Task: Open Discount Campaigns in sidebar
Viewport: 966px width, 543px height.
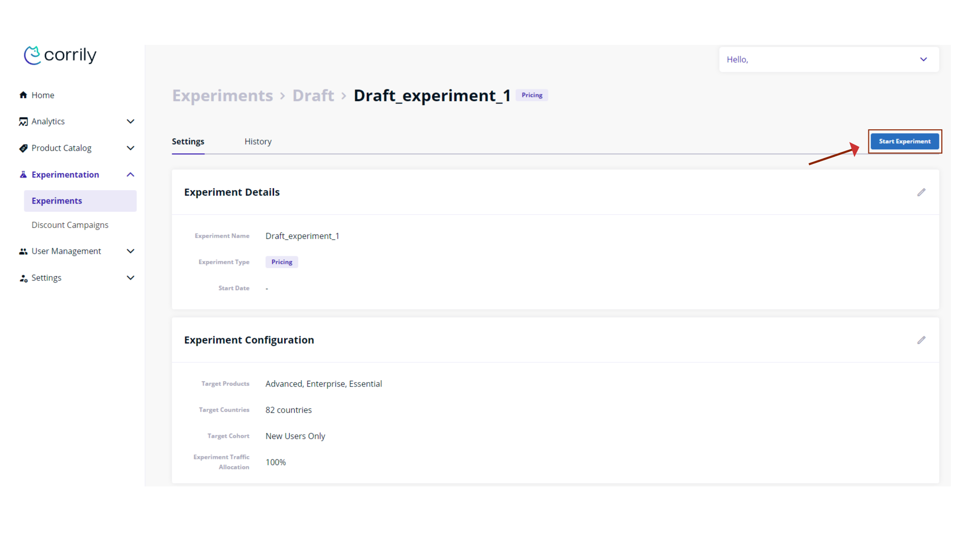Action: (x=70, y=225)
